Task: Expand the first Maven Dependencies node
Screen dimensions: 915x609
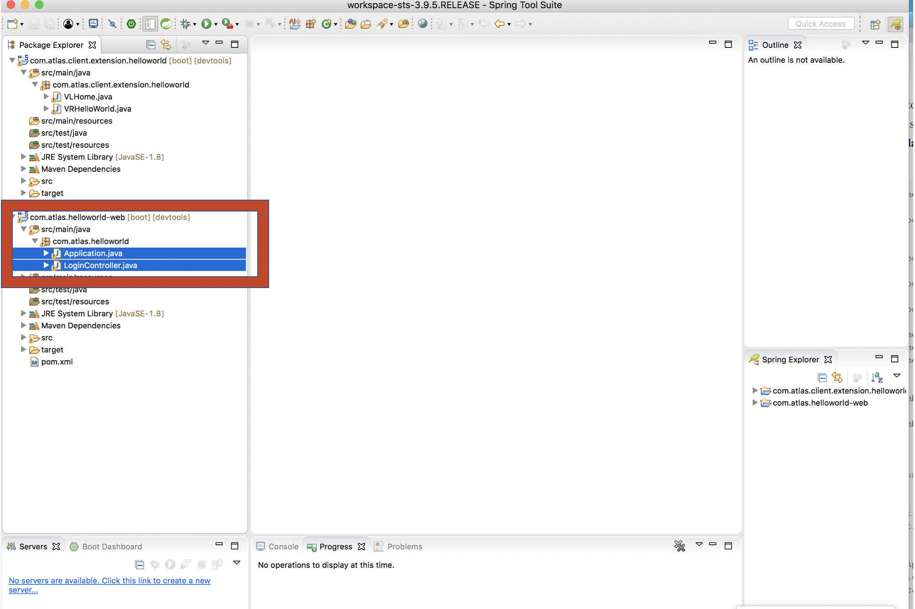Action: 23,169
